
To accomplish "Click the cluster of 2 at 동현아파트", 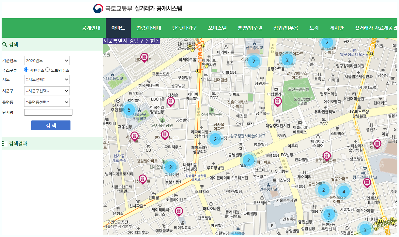I will coord(323,190).
